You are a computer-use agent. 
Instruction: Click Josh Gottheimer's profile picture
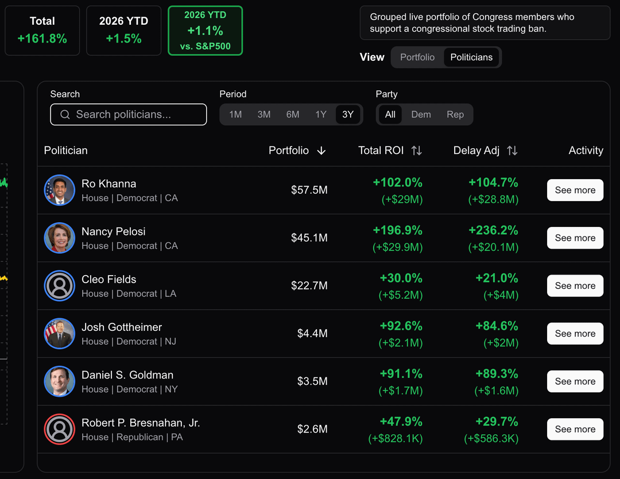60,333
